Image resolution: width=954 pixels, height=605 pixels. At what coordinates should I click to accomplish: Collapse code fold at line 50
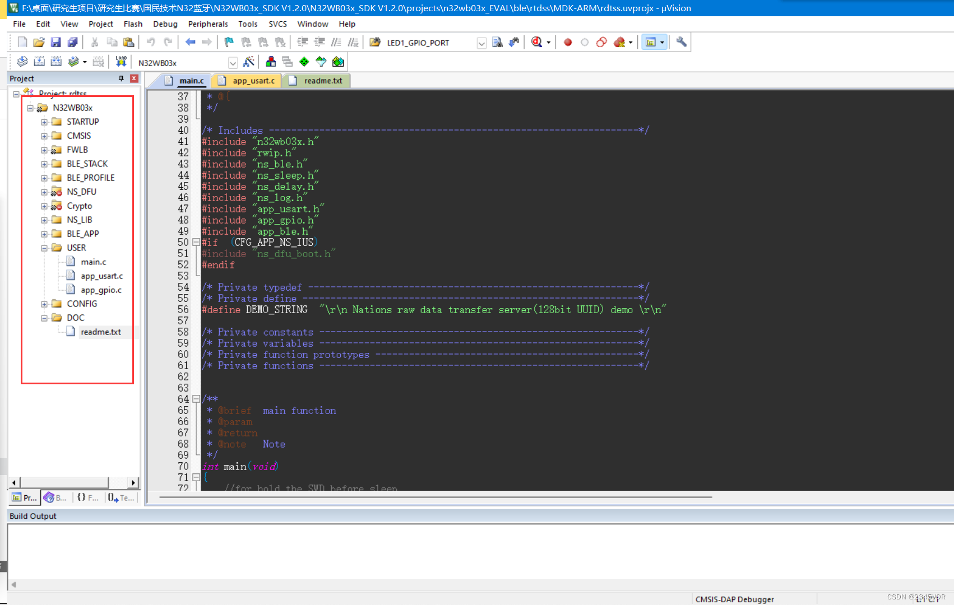pyautogui.click(x=196, y=243)
